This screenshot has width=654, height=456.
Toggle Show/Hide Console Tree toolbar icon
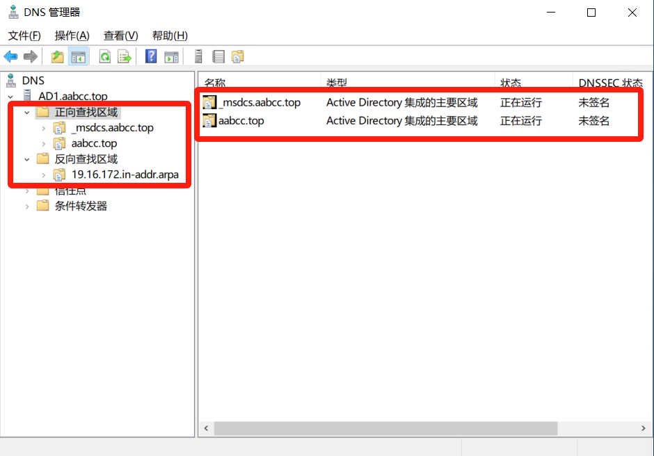78,57
